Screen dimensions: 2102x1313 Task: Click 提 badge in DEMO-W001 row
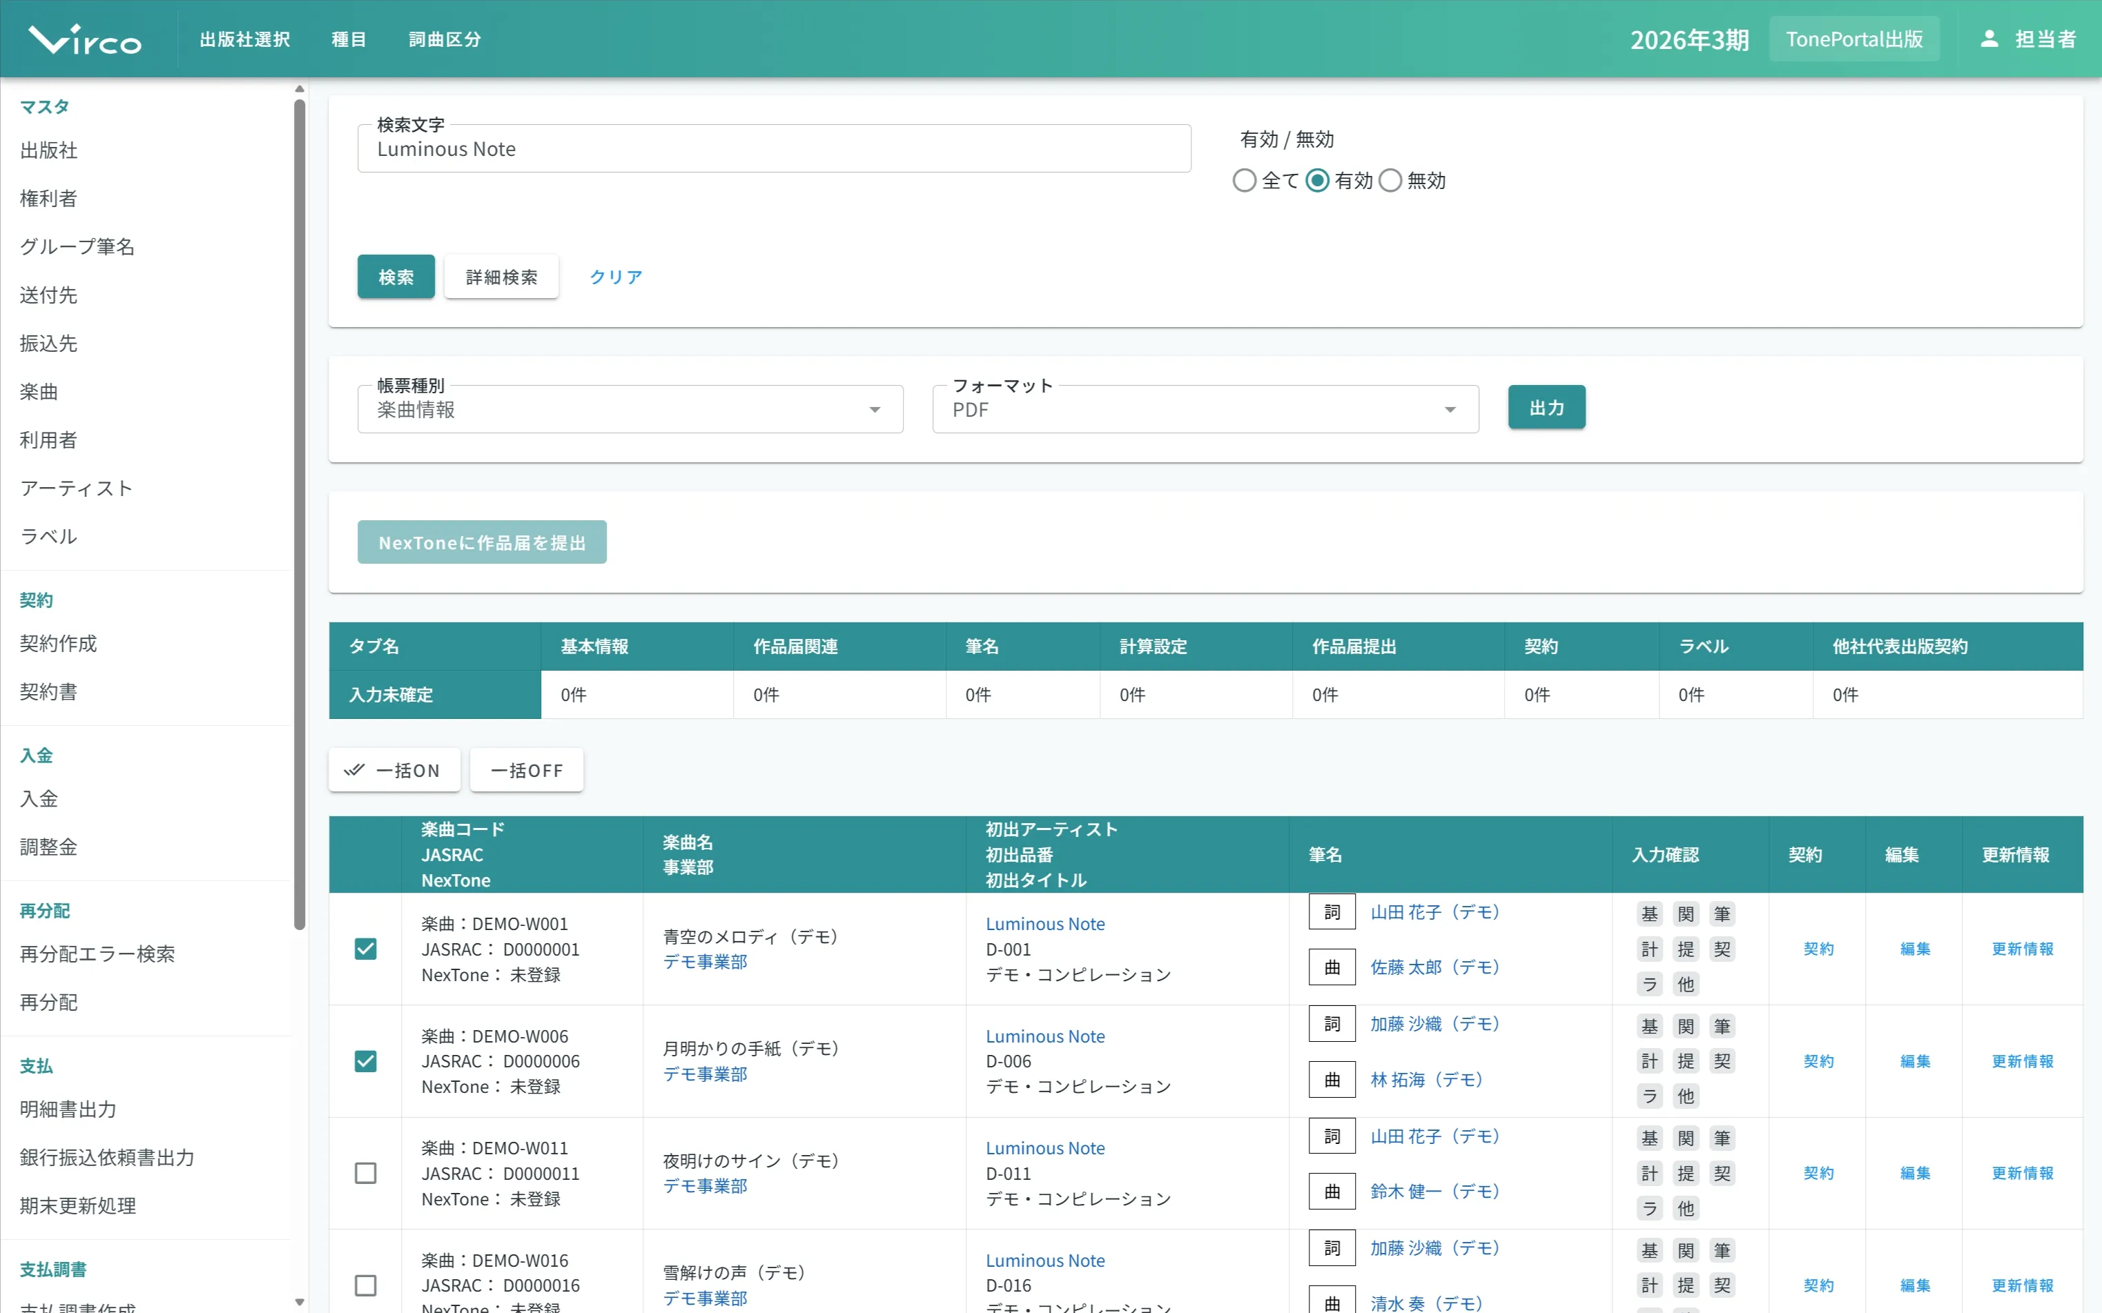point(1686,949)
